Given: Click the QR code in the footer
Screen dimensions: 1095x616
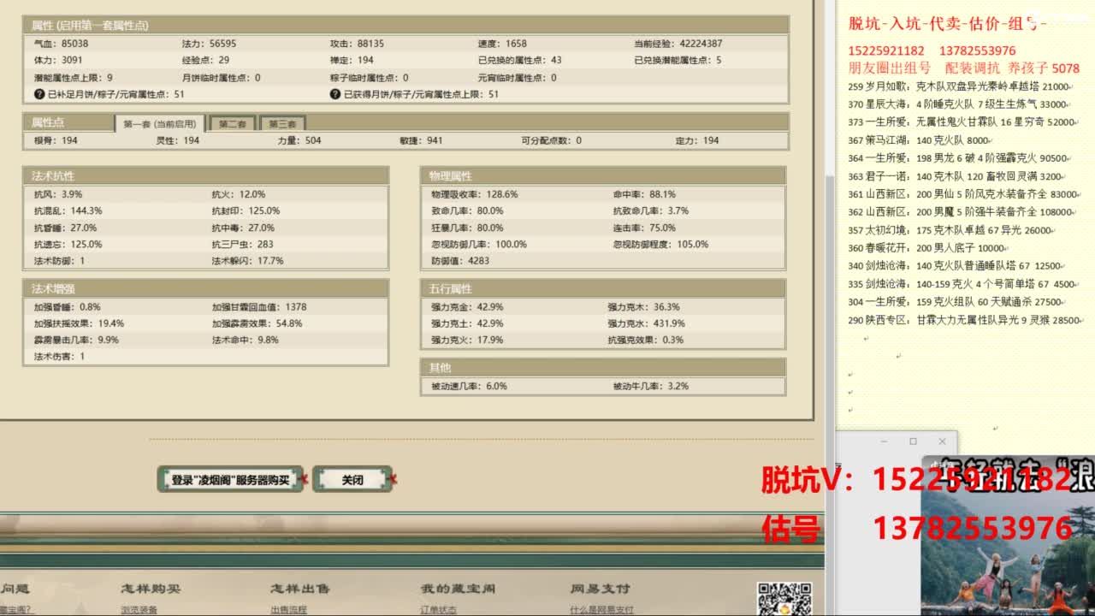Looking at the screenshot, I should coord(784,598).
